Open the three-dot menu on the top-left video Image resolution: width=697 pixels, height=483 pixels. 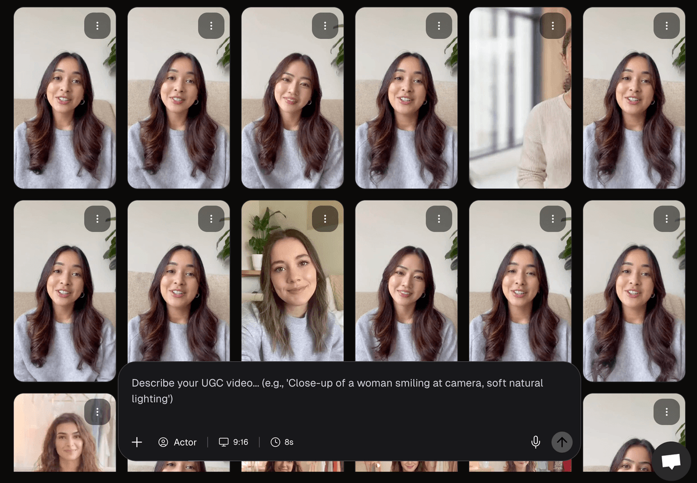[98, 25]
